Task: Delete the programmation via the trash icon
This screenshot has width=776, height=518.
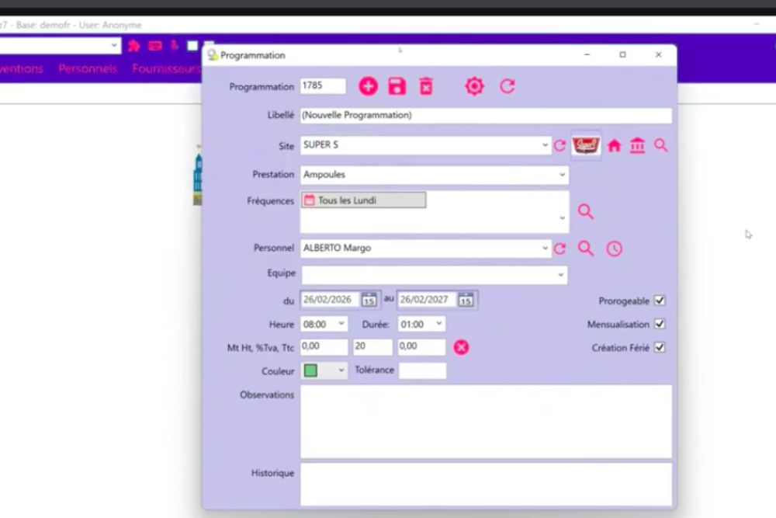Action: point(425,85)
